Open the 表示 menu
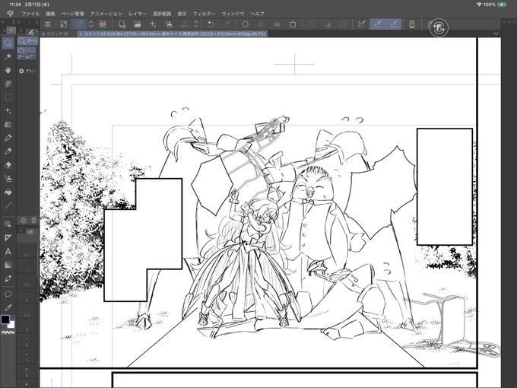Image resolution: width=517 pixels, height=388 pixels. click(x=182, y=14)
